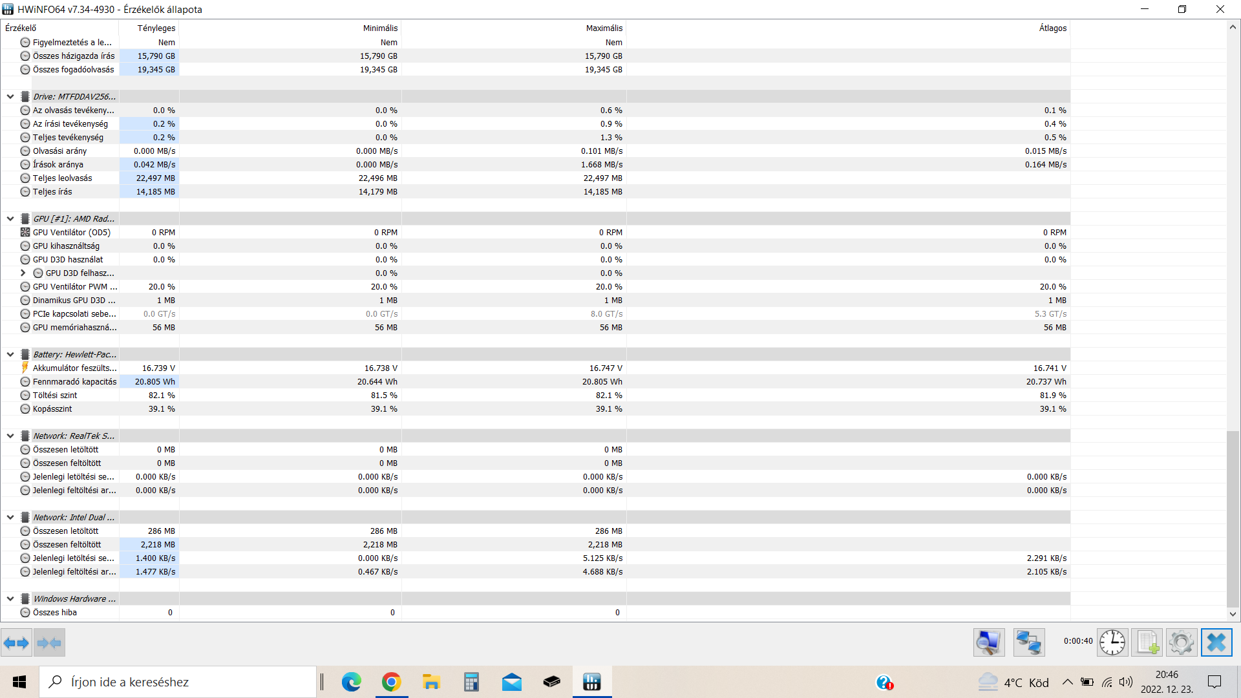Click the Minimális column header

tap(290, 28)
